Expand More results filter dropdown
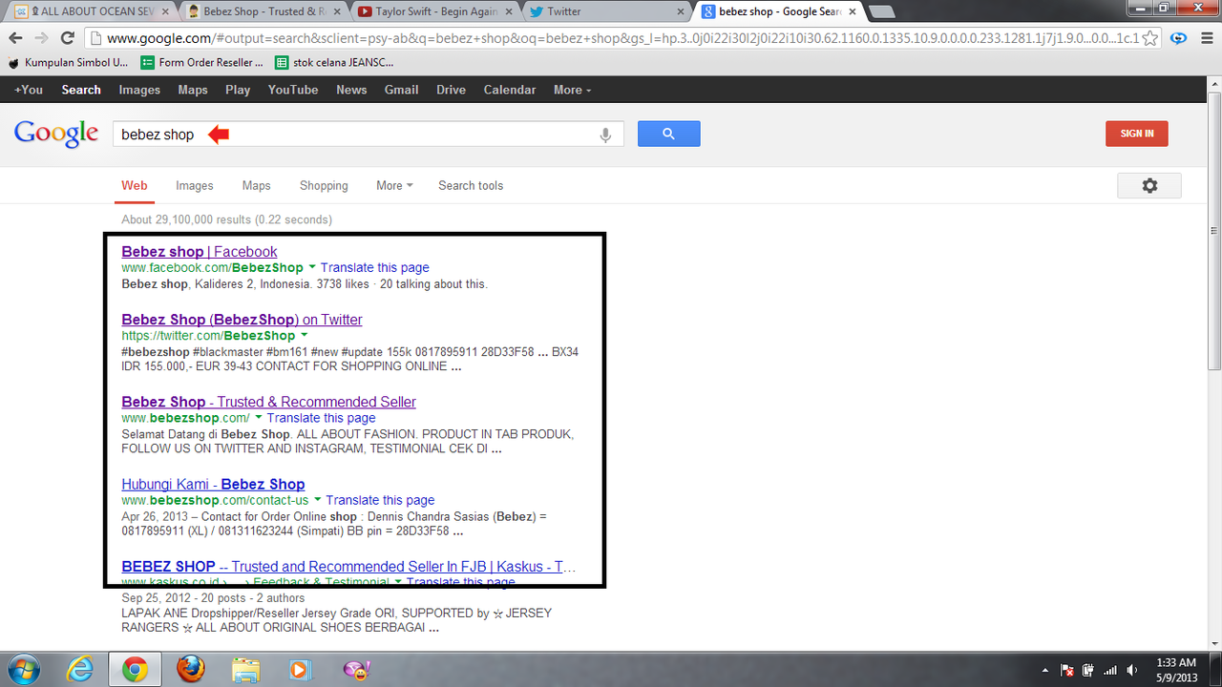The width and height of the screenshot is (1222, 687). coord(394,186)
